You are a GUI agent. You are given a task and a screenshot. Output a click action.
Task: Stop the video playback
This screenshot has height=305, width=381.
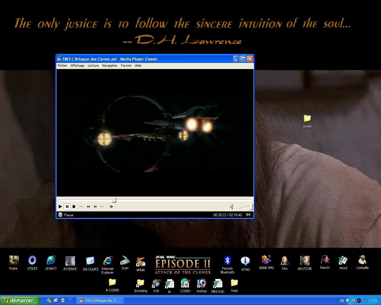pos(74,206)
